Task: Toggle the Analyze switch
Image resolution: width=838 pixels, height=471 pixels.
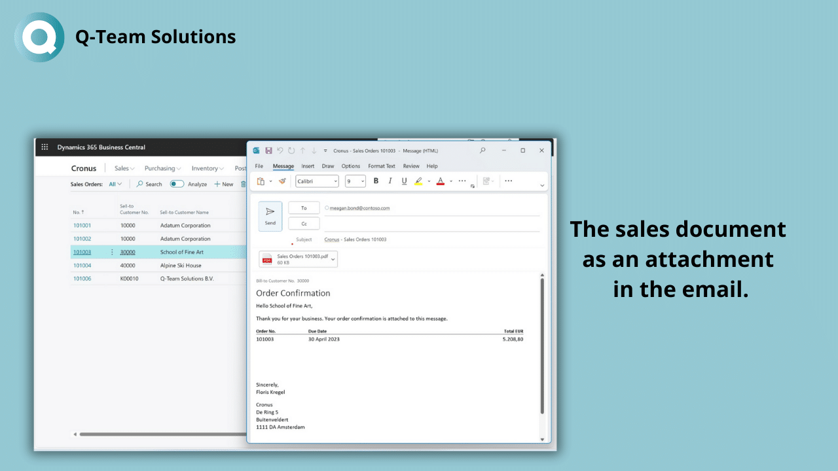Action: (x=177, y=184)
